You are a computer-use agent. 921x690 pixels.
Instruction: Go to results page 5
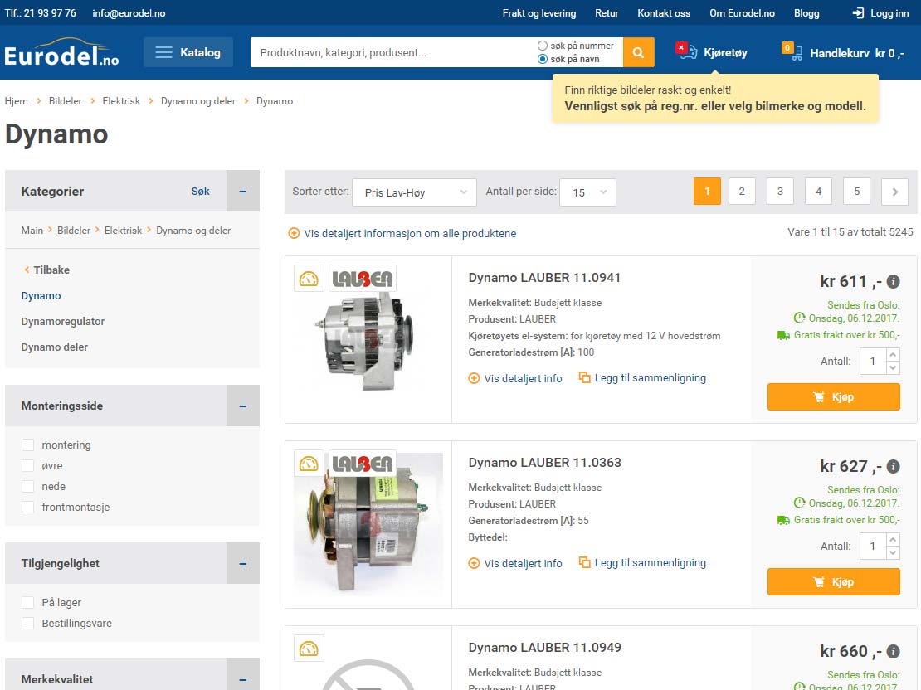pos(856,192)
